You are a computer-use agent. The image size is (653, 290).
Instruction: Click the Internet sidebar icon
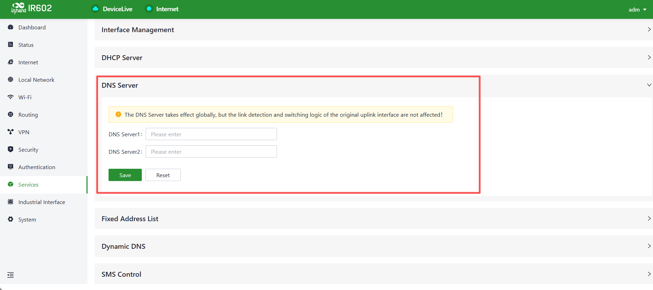(11, 62)
